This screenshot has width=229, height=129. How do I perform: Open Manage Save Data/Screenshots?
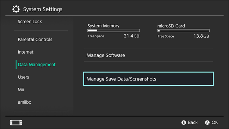pyautogui.click(x=148, y=79)
